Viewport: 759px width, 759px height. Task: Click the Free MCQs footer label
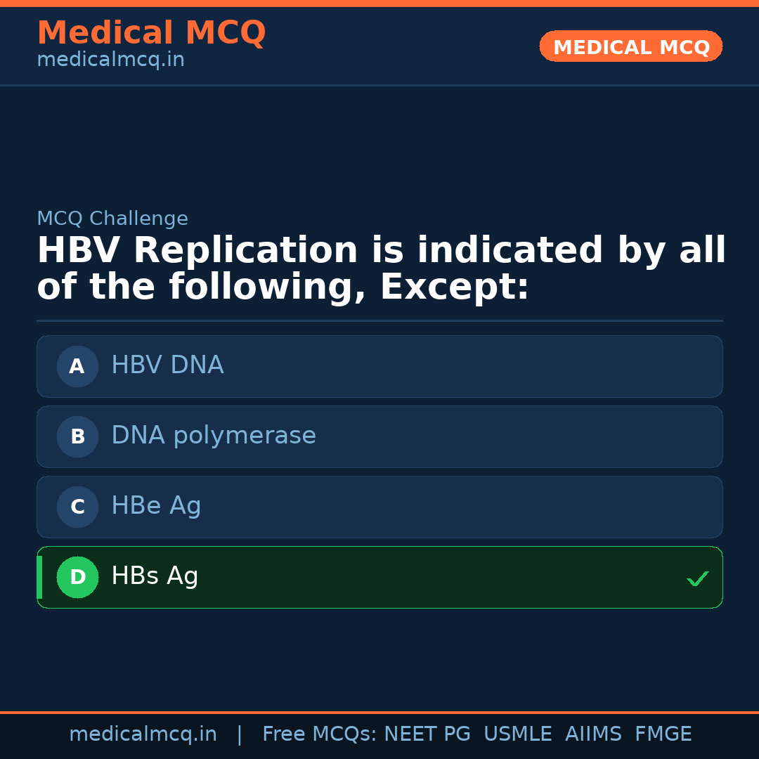[319, 734]
